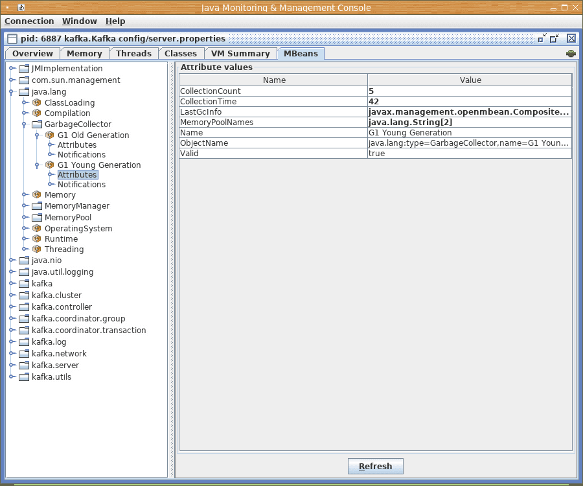Image resolution: width=583 pixels, height=486 pixels.
Task: Select the kafka.coordinator.group tree item
Action: click(78, 318)
